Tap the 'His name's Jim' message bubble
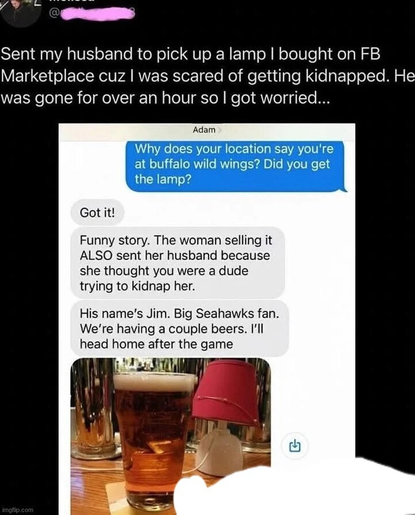Viewport: 415px width, 515px height. 179,329
